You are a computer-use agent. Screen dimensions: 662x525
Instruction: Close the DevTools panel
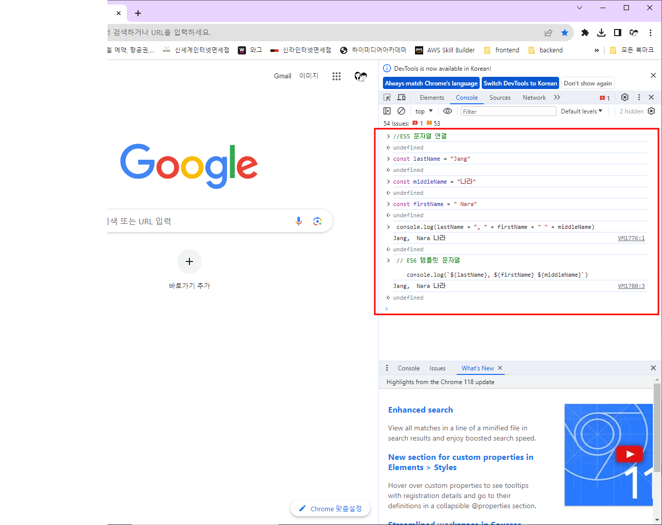(651, 97)
